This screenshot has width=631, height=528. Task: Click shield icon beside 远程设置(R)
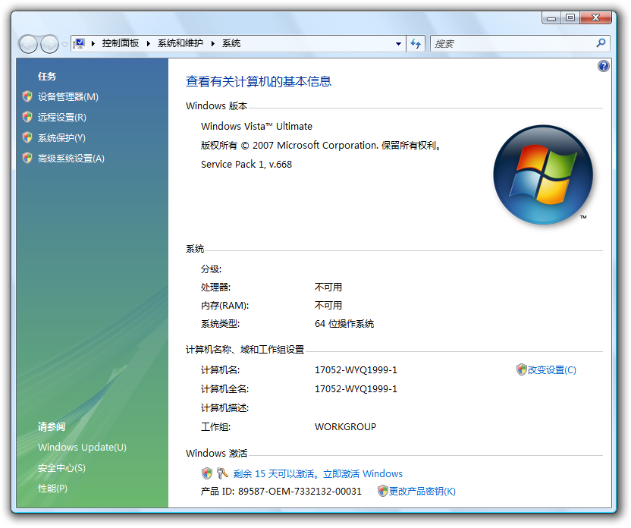pyautogui.click(x=27, y=117)
